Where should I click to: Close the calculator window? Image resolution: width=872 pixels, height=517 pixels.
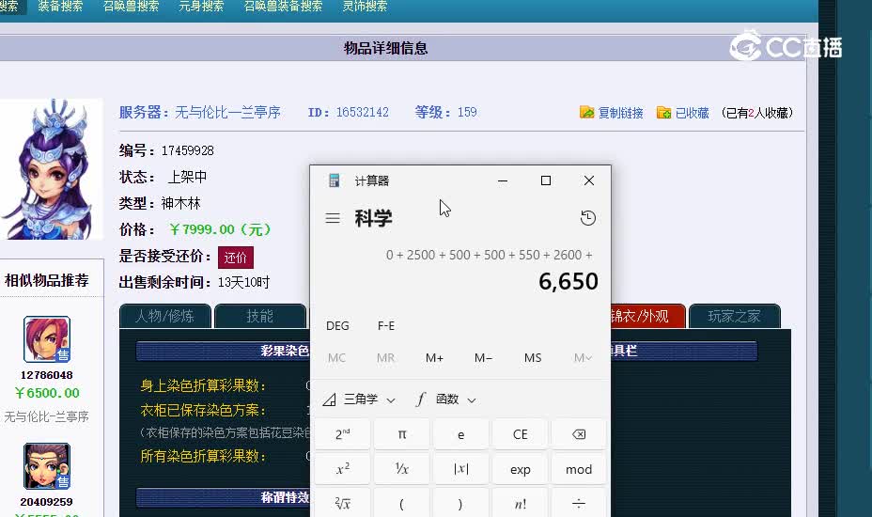pyautogui.click(x=589, y=180)
